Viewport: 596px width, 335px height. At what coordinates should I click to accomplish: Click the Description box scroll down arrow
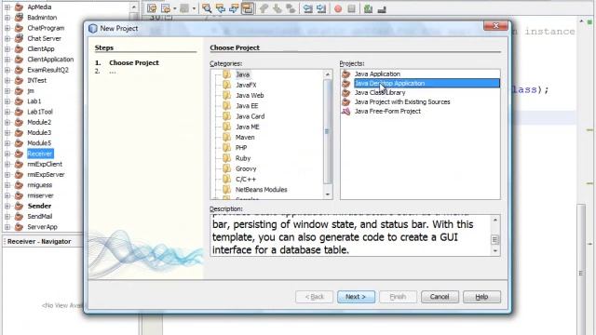click(x=494, y=250)
